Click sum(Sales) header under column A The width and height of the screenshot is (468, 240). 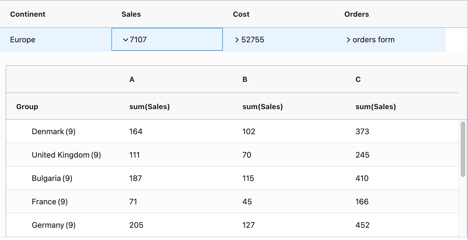pyautogui.click(x=149, y=107)
